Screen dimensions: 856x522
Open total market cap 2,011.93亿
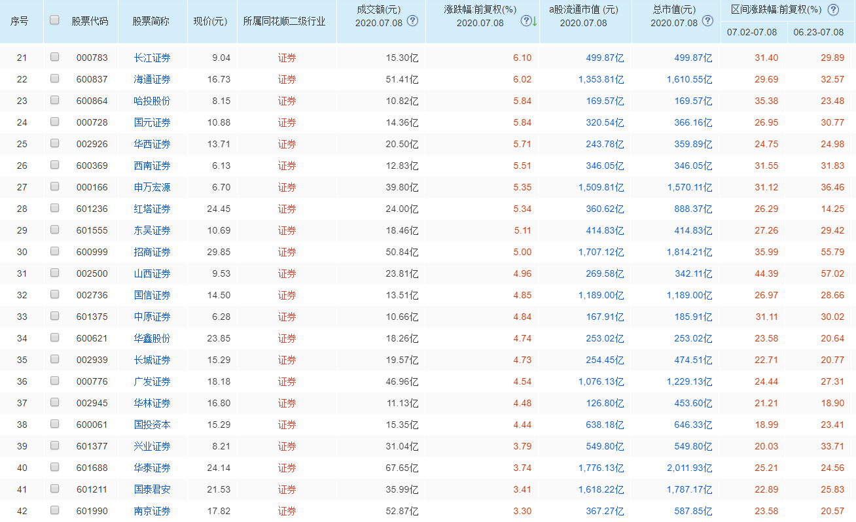point(689,468)
